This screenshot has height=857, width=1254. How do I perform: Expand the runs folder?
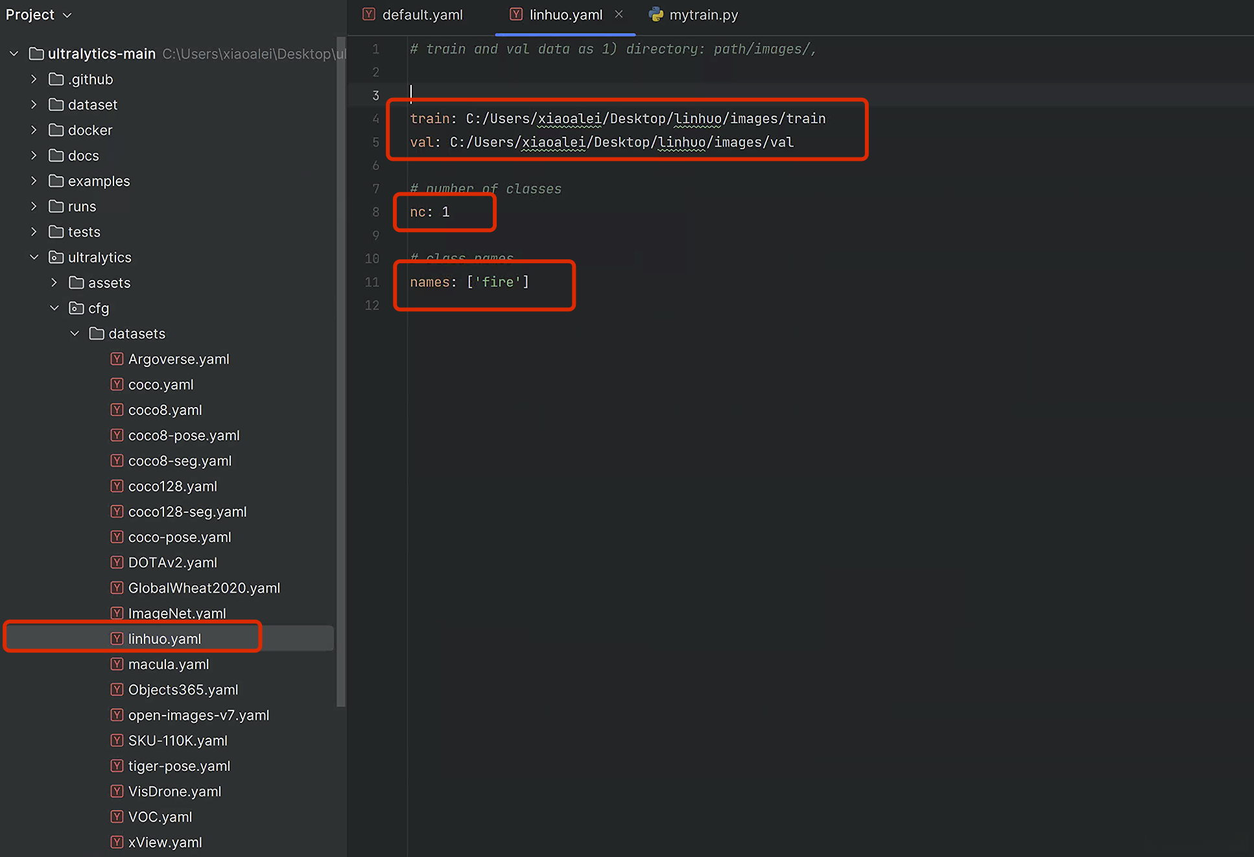pyautogui.click(x=34, y=206)
